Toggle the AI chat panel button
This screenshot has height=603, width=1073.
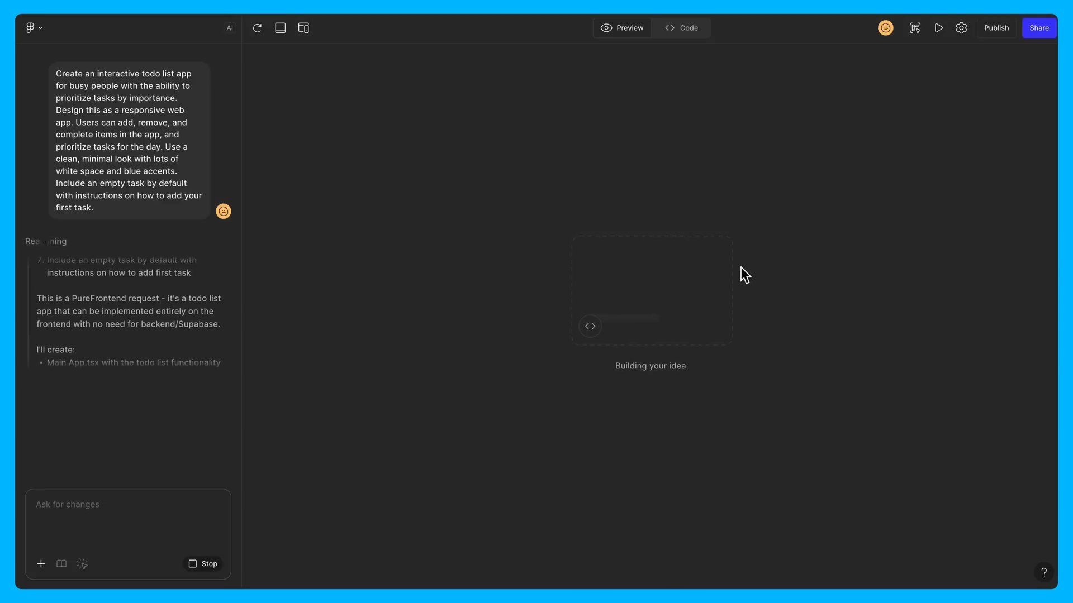[x=230, y=28]
